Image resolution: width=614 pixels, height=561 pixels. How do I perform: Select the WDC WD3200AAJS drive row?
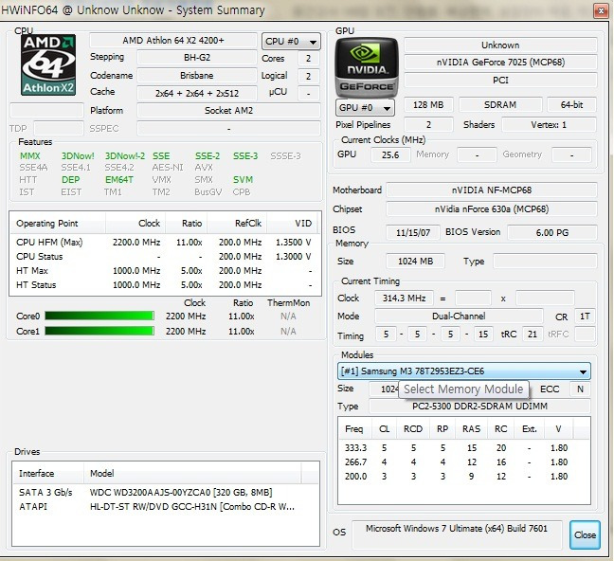pyautogui.click(x=165, y=493)
